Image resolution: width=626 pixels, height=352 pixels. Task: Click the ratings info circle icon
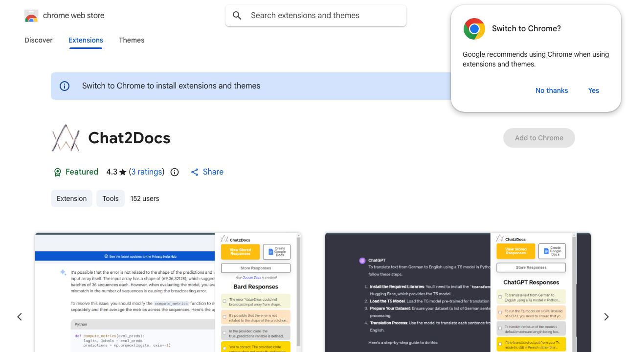(175, 172)
